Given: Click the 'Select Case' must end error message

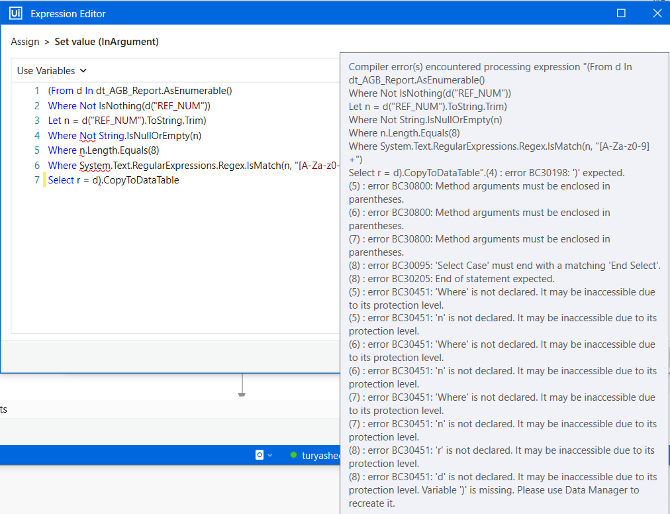Looking at the screenshot, I should tap(504, 266).
